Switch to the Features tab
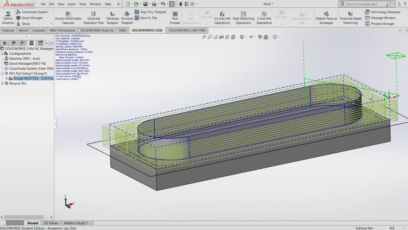The height and width of the screenshot is (230, 408). click(x=8, y=30)
